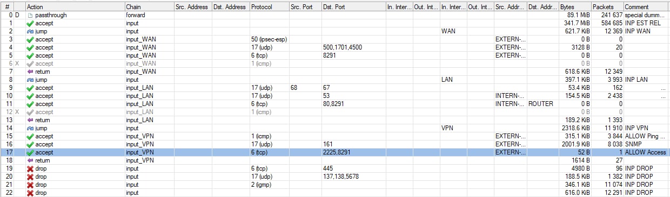
Task: Click accept icon of rule 4 (500,1701,4500)
Action: pos(30,47)
